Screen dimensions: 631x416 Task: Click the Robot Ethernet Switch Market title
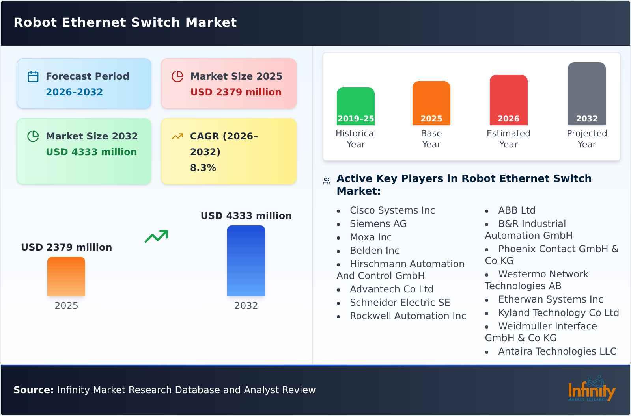click(125, 22)
